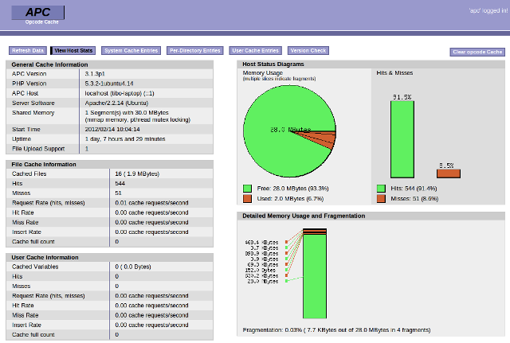Screen dimensions: 510x343
Task: Open the View Host Stats tab
Action: click(x=73, y=51)
